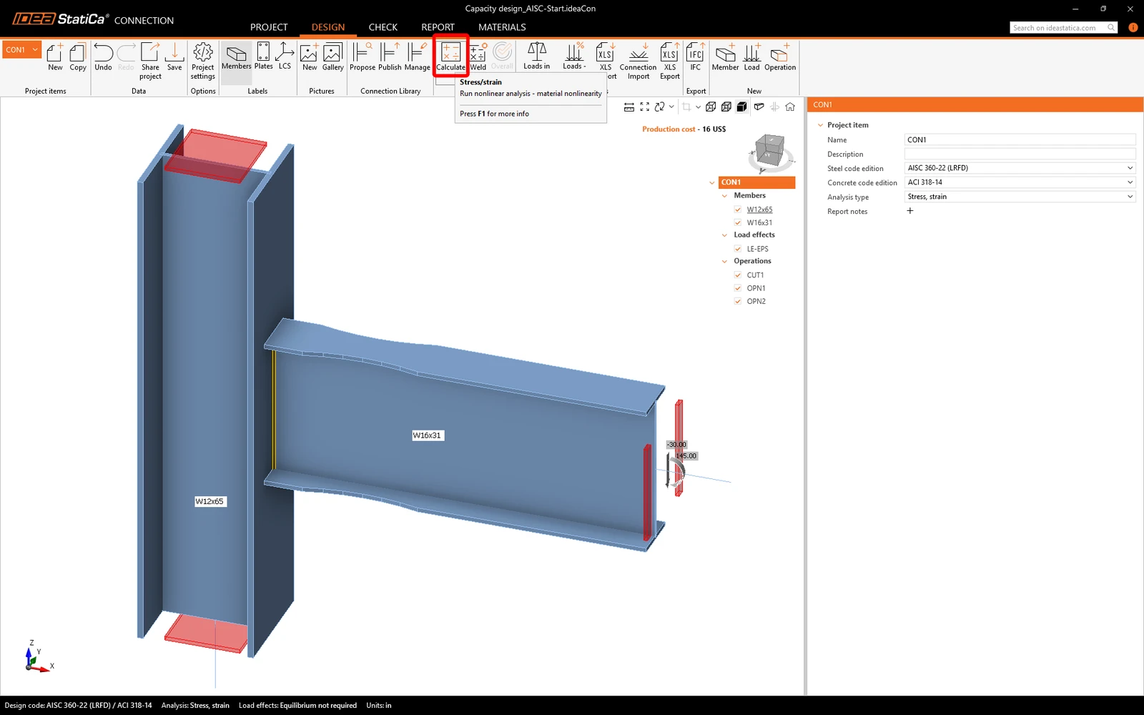Image resolution: width=1144 pixels, height=715 pixels.
Task: Switch to the MATERIALS tab
Action: 502,27
